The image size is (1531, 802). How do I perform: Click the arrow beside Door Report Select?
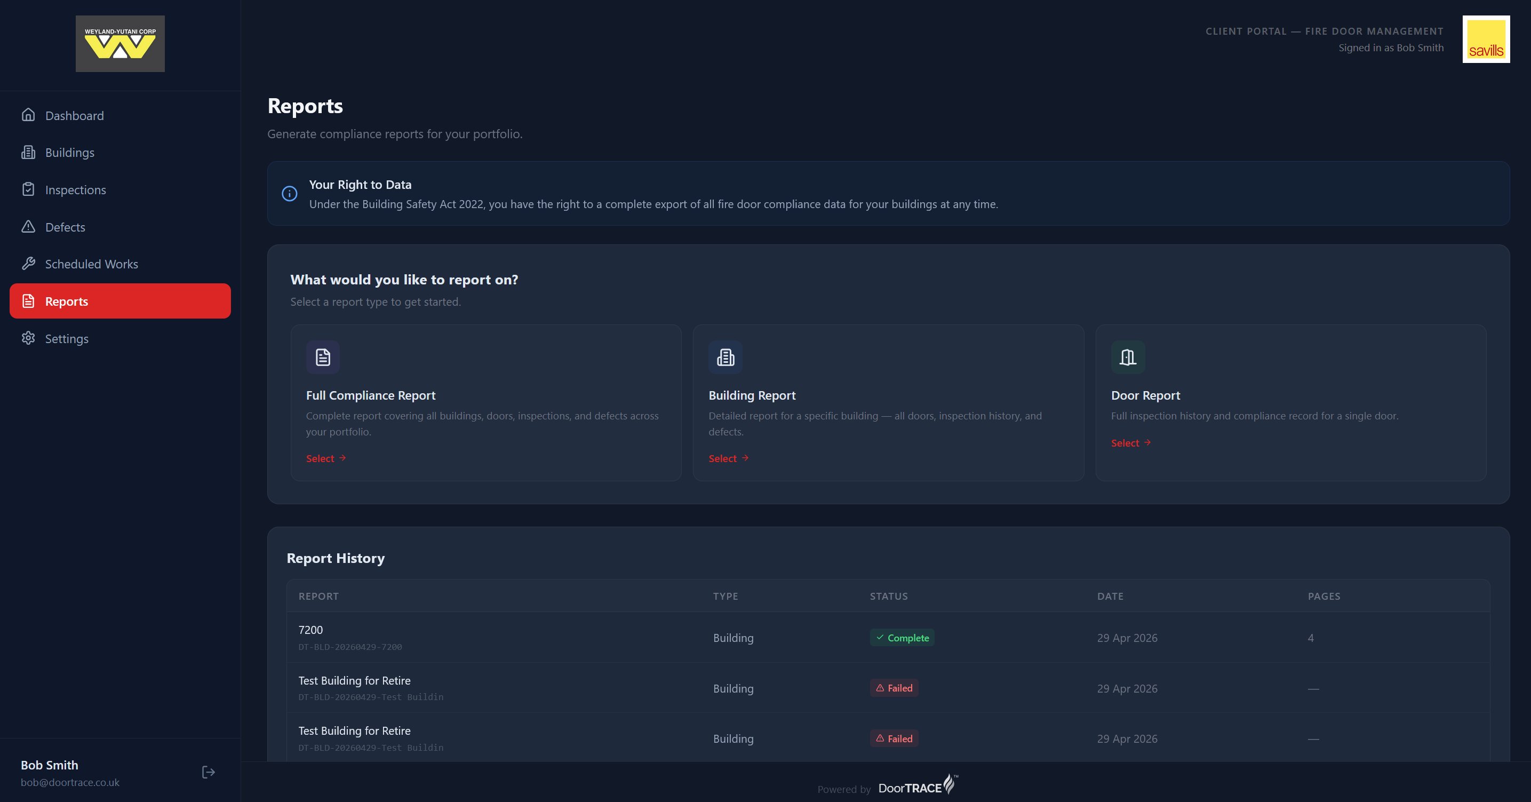pyautogui.click(x=1147, y=442)
